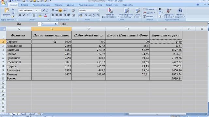Apply percent style (%)
The image size is (209, 117).
click(x=86, y=15)
